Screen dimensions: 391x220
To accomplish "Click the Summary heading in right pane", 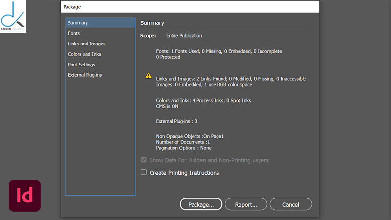I will coord(152,23).
